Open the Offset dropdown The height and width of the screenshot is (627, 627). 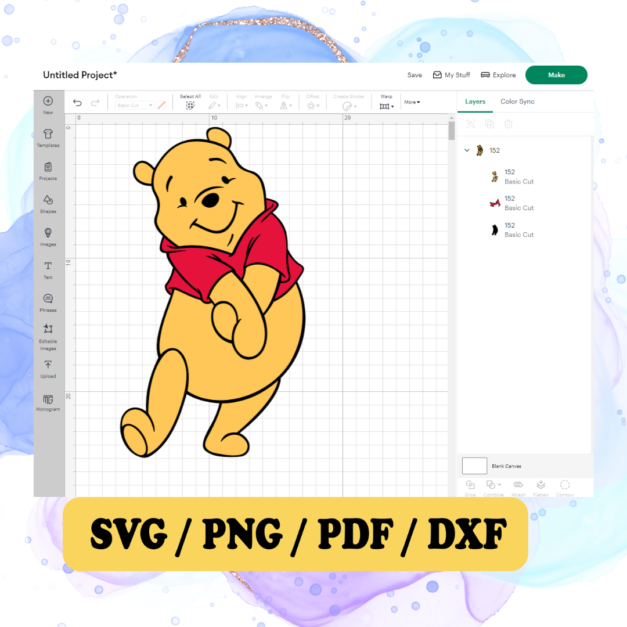(x=313, y=102)
